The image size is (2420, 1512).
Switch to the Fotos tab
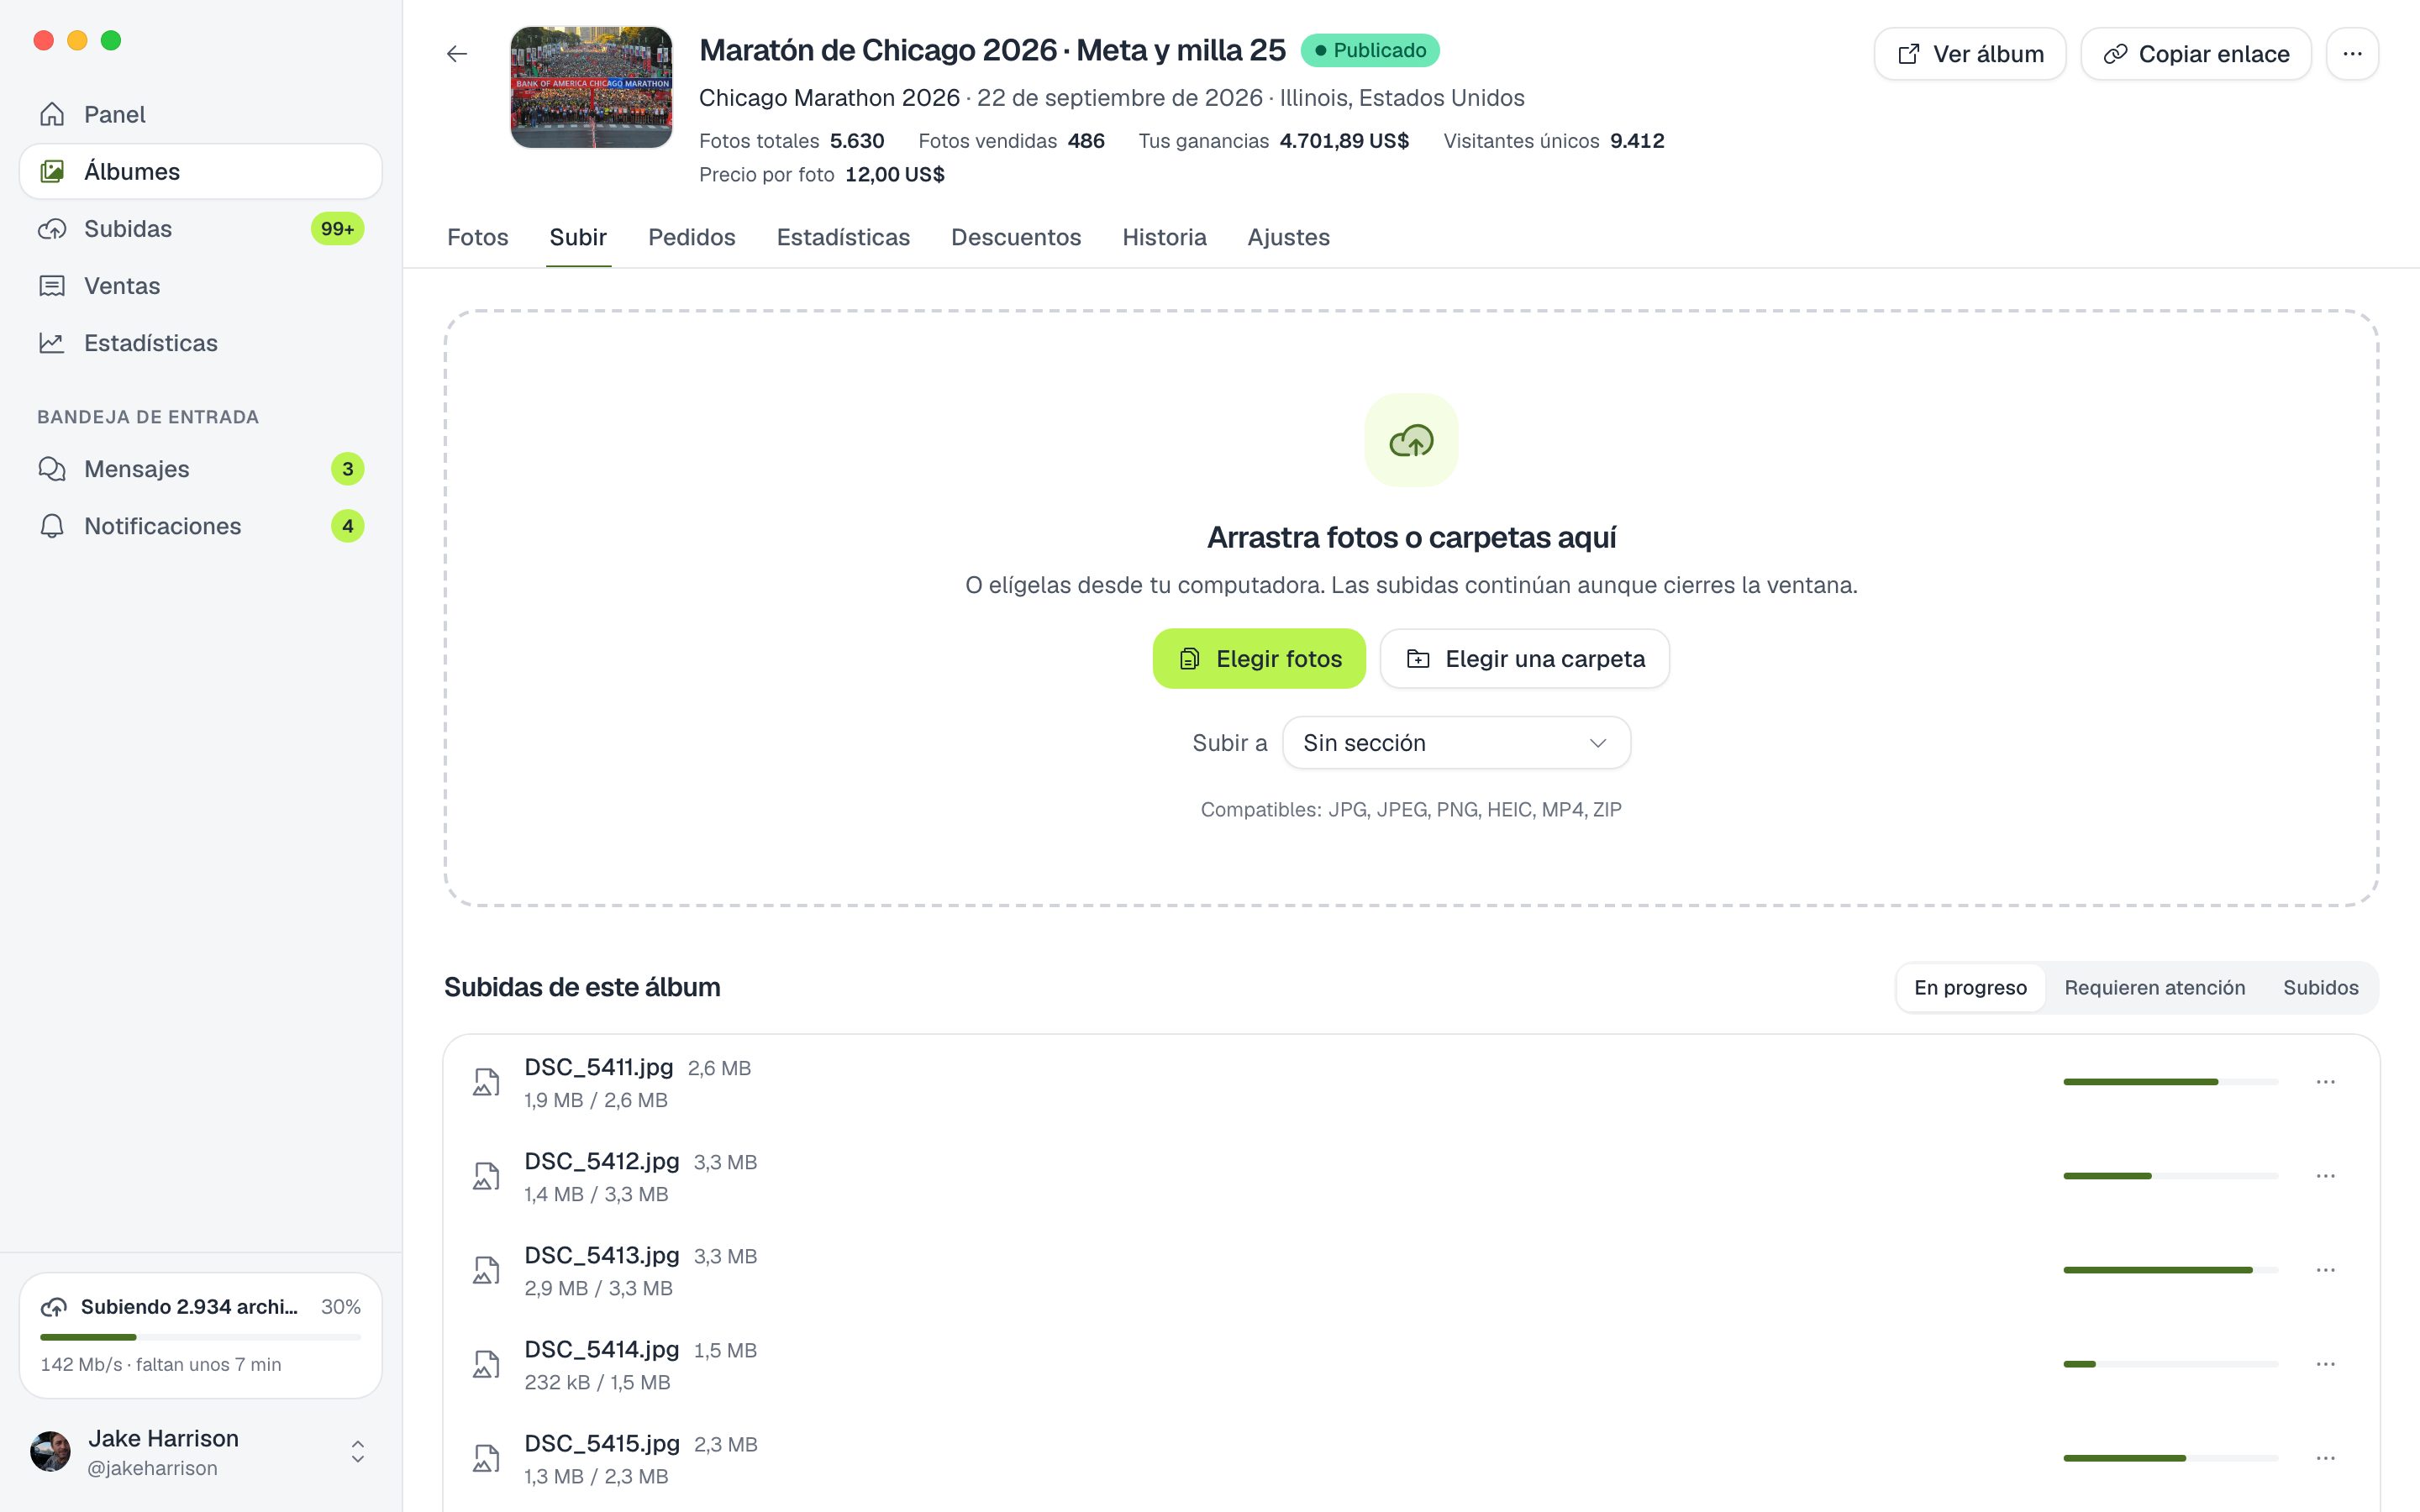point(478,237)
